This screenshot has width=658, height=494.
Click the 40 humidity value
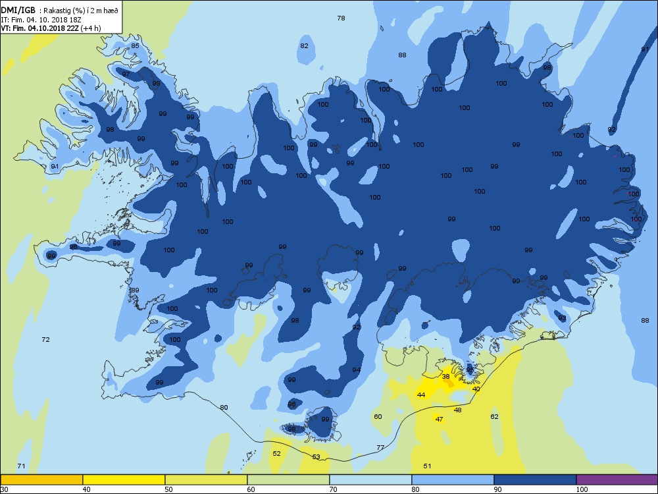[x=476, y=389]
